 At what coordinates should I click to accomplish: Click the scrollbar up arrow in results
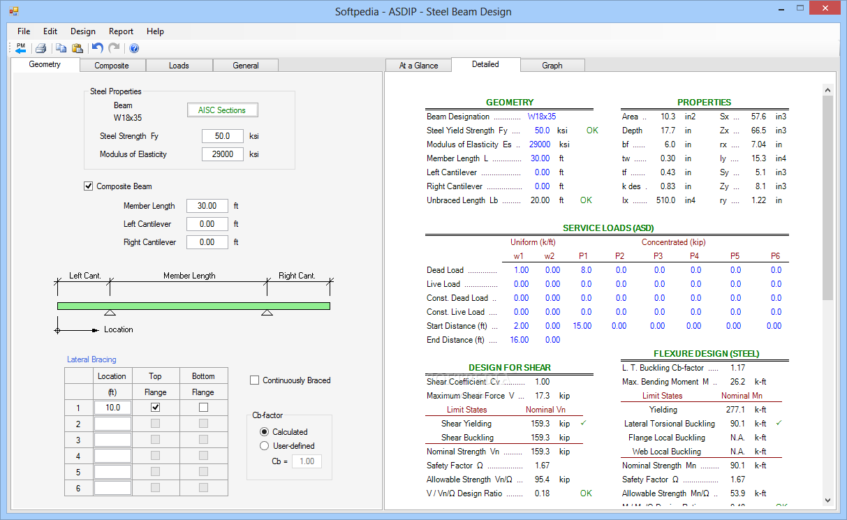point(827,90)
